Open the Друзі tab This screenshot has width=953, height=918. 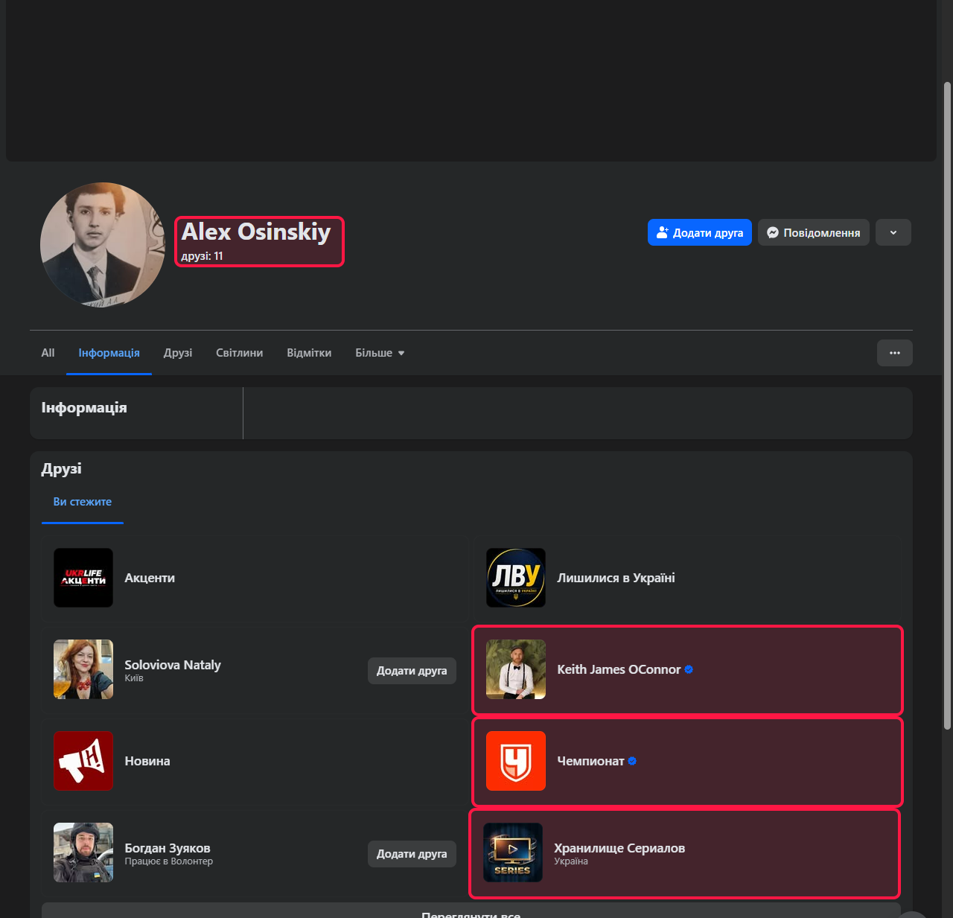click(178, 353)
